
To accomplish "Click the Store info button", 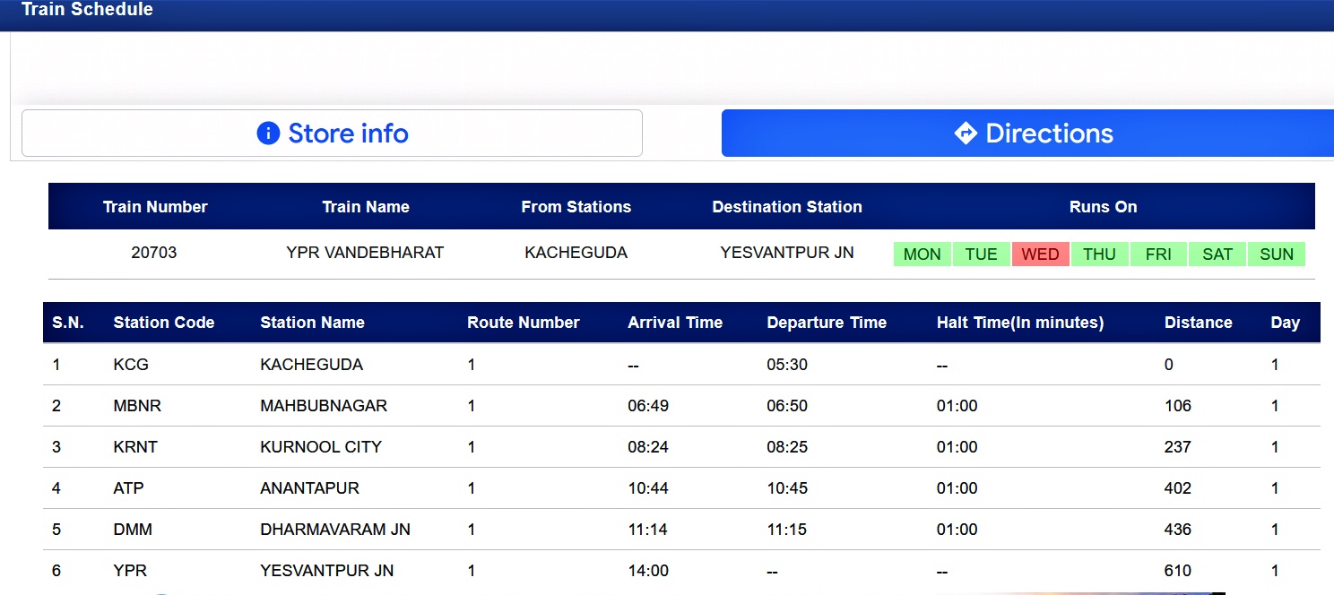I will click(x=332, y=133).
